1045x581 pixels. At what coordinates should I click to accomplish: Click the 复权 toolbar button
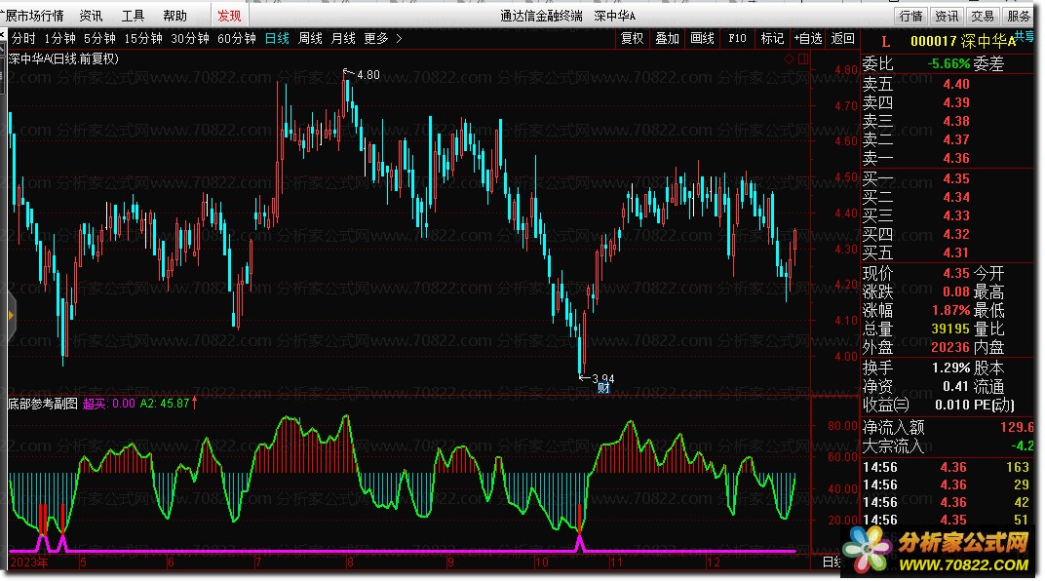coord(633,39)
